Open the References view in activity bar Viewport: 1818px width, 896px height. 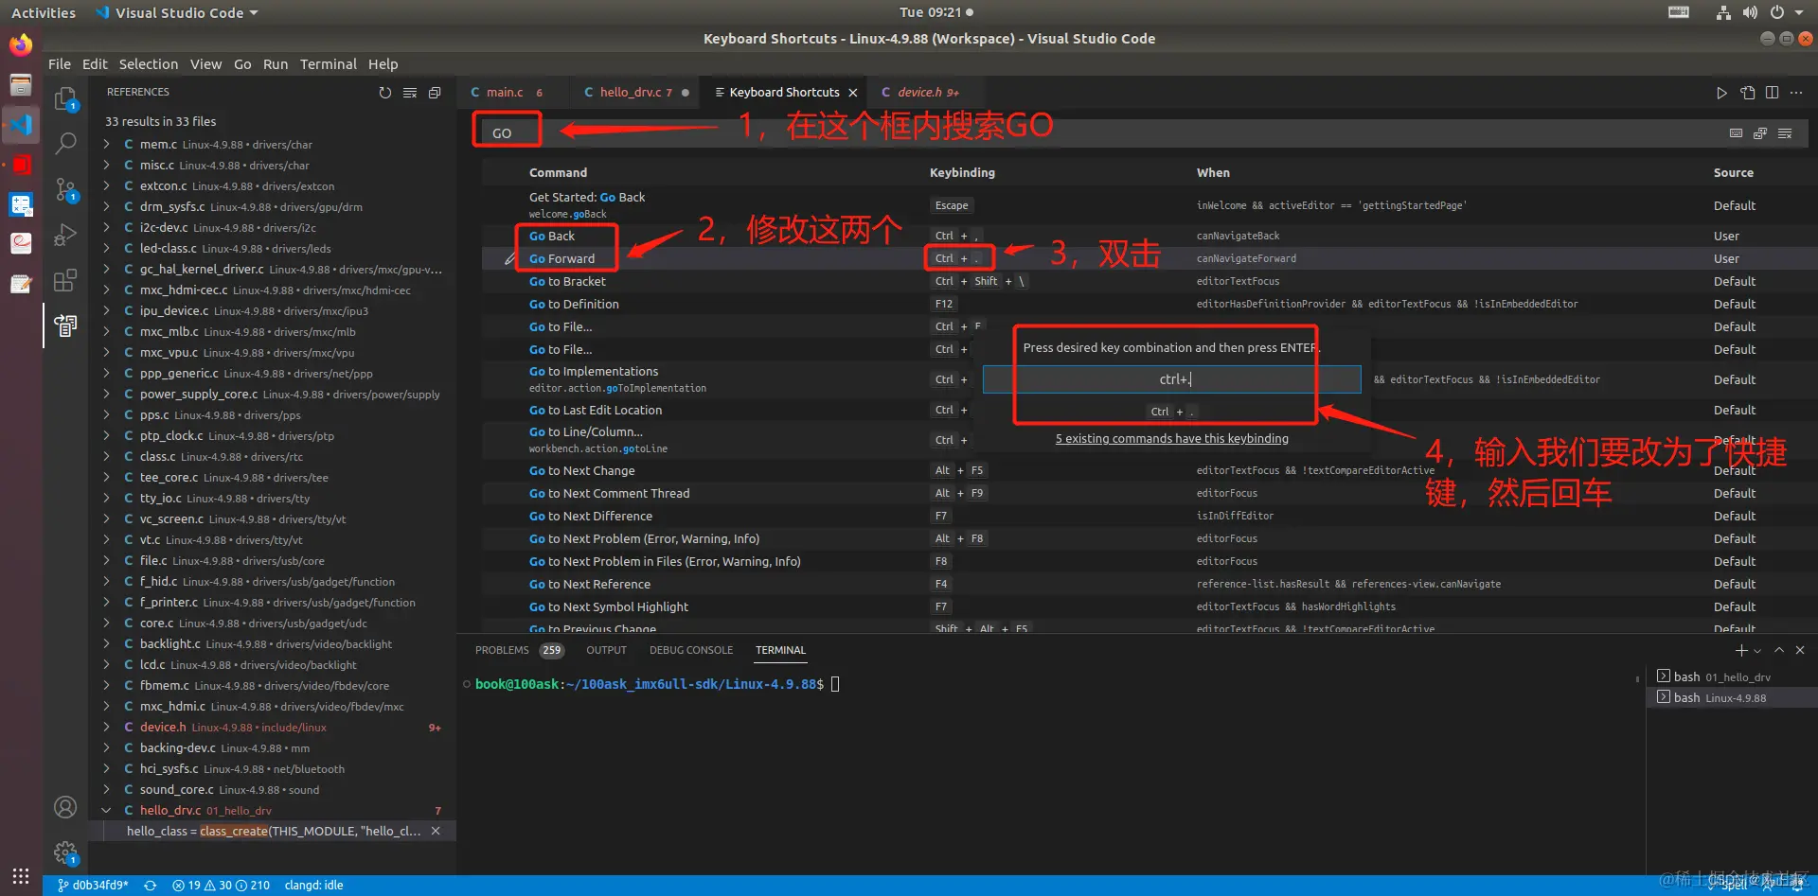[x=65, y=325]
